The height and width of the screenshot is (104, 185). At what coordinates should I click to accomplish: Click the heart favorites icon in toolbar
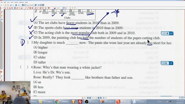(49, 8)
